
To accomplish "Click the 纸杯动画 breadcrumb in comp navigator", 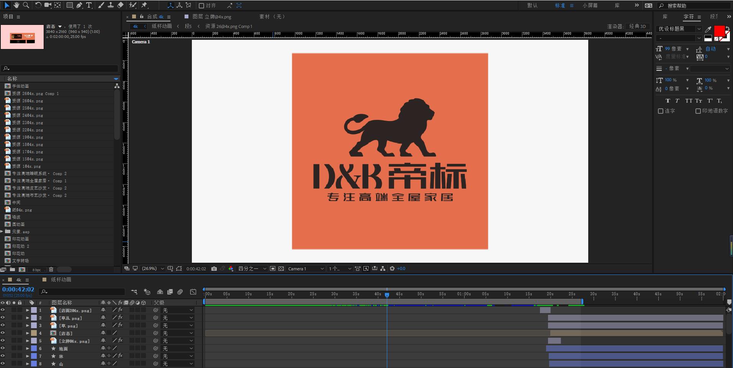I will [x=162, y=26].
